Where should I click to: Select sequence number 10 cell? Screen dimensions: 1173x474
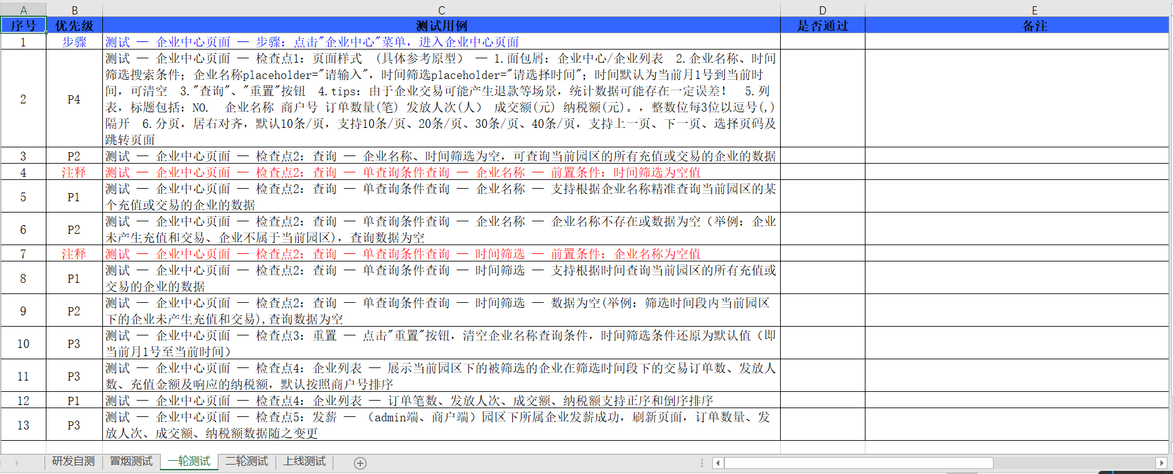click(23, 344)
